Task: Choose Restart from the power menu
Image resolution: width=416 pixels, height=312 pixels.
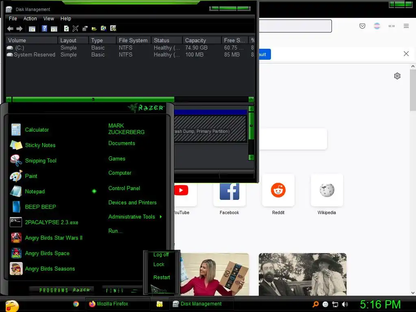Action: 162,277
